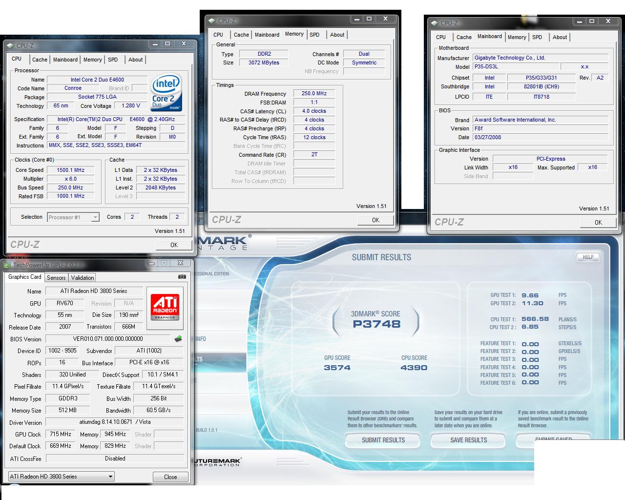625x500 pixels.
Task: Click the BIOS date 03/27/2008 field
Action: (x=541, y=137)
